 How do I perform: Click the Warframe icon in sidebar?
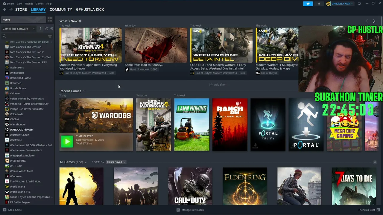pos(7,140)
